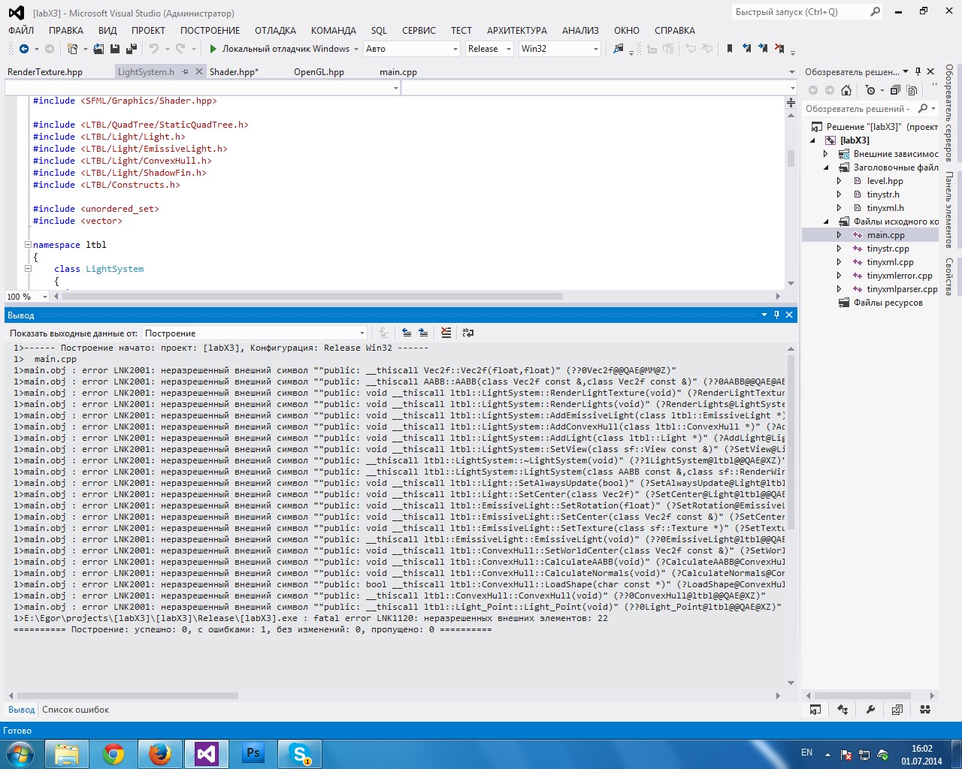Click the Output panel horizontal scrollbar
Image resolution: width=962 pixels, height=769 pixels.
tap(128, 695)
